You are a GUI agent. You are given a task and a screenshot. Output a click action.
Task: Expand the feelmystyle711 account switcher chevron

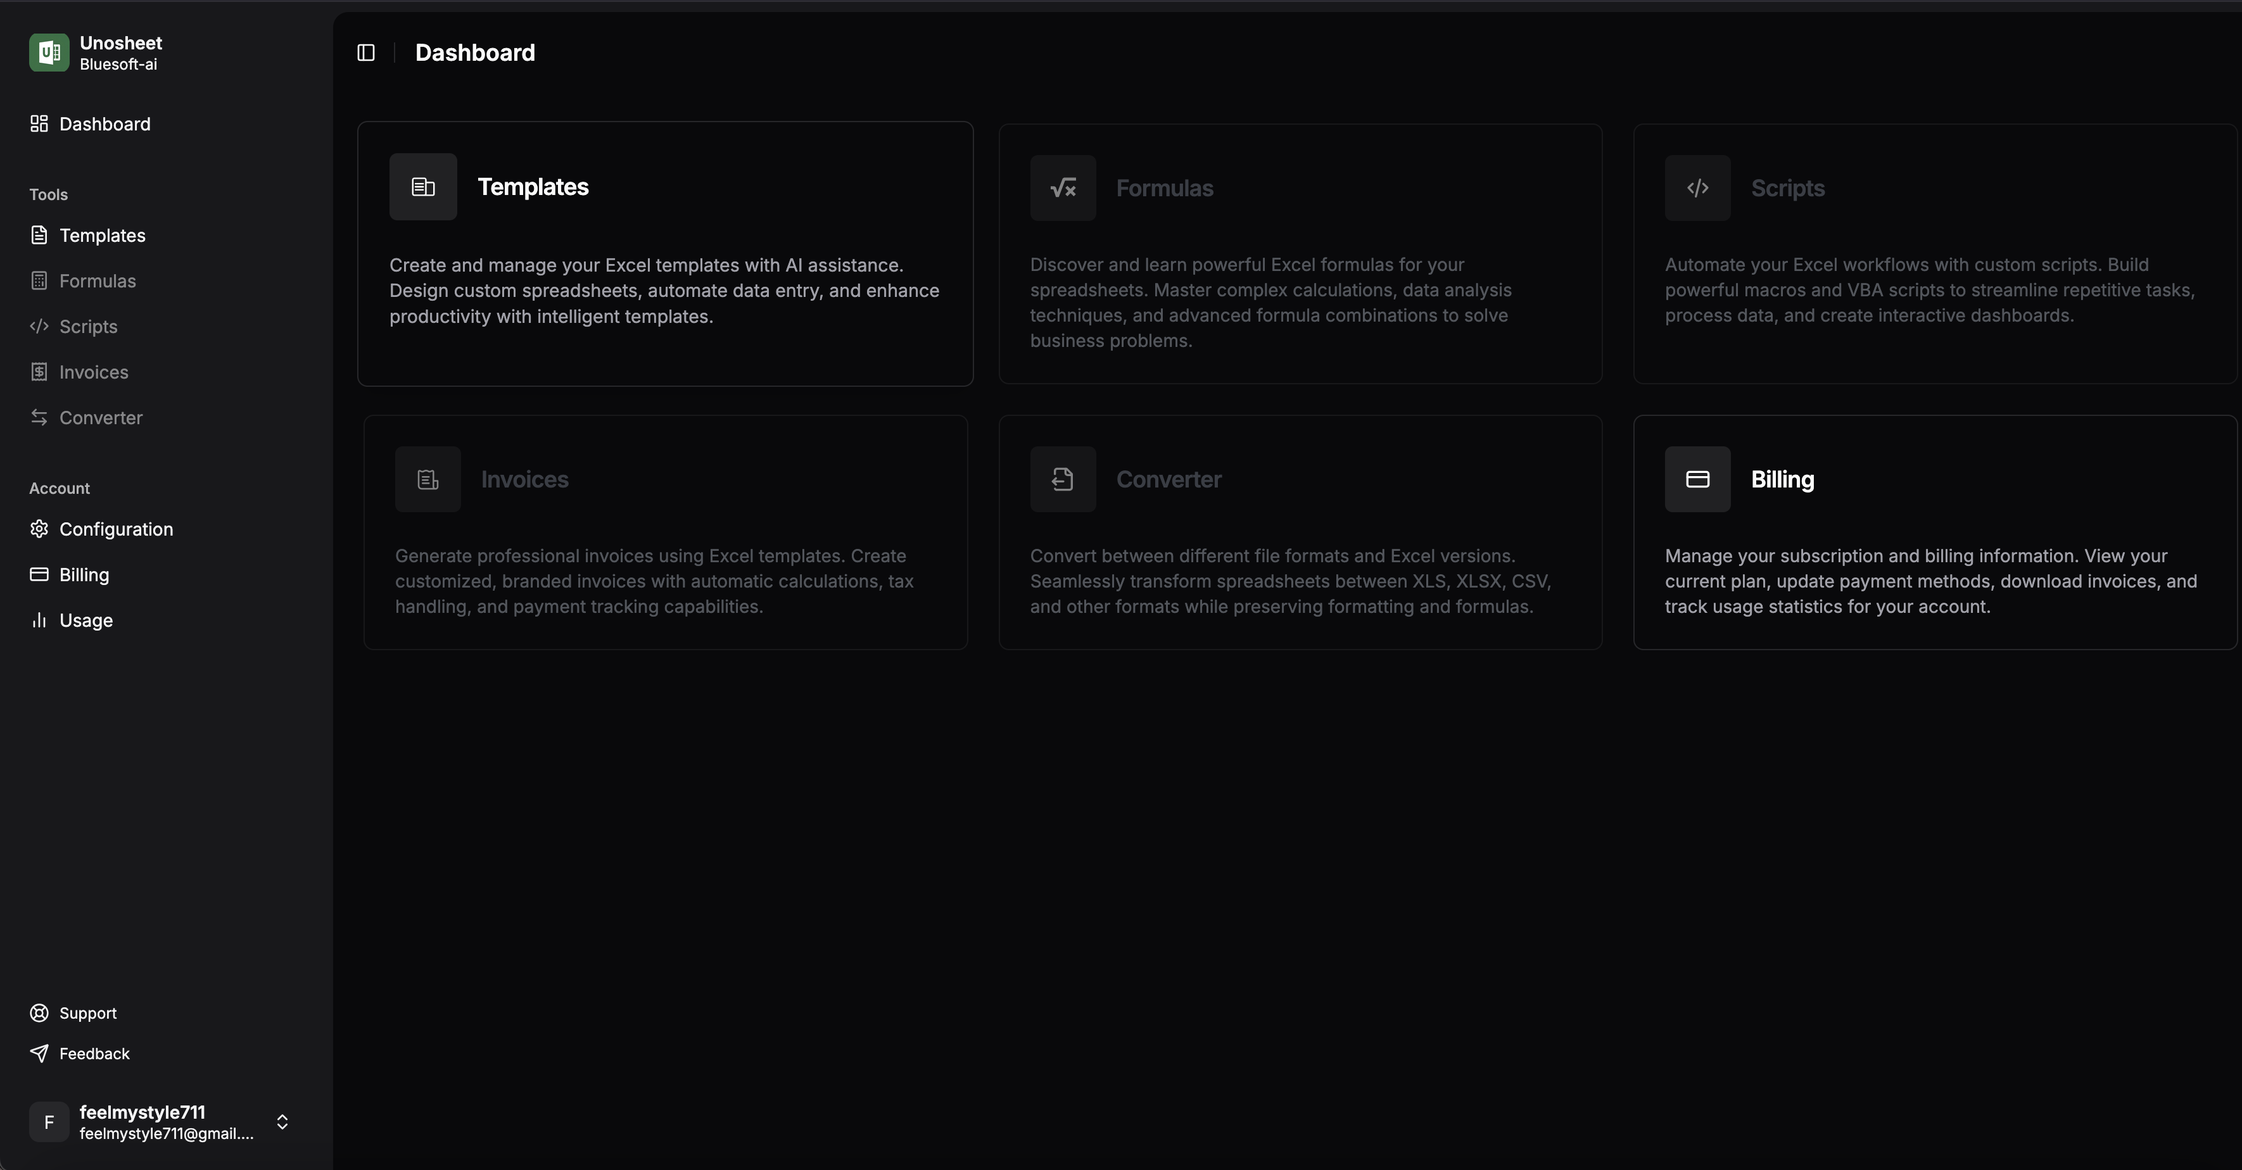(x=282, y=1122)
